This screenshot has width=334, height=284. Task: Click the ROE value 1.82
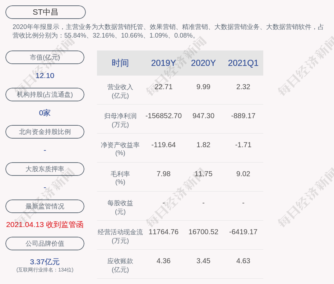coord(203,145)
